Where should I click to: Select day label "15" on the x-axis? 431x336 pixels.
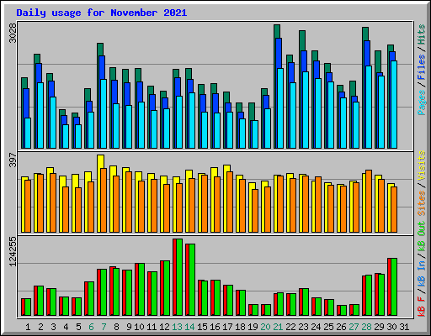click(202, 327)
